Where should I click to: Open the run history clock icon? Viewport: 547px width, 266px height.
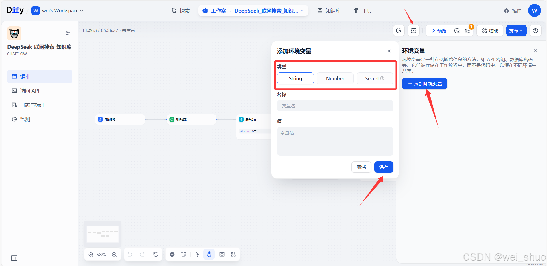457,31
